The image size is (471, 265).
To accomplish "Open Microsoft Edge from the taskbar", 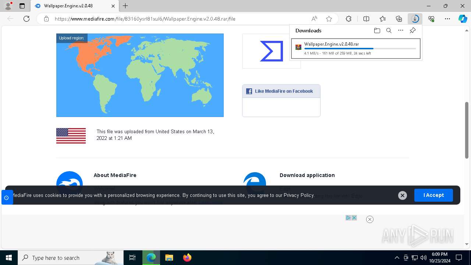I will pyautogui.click(x=151, y=258).
